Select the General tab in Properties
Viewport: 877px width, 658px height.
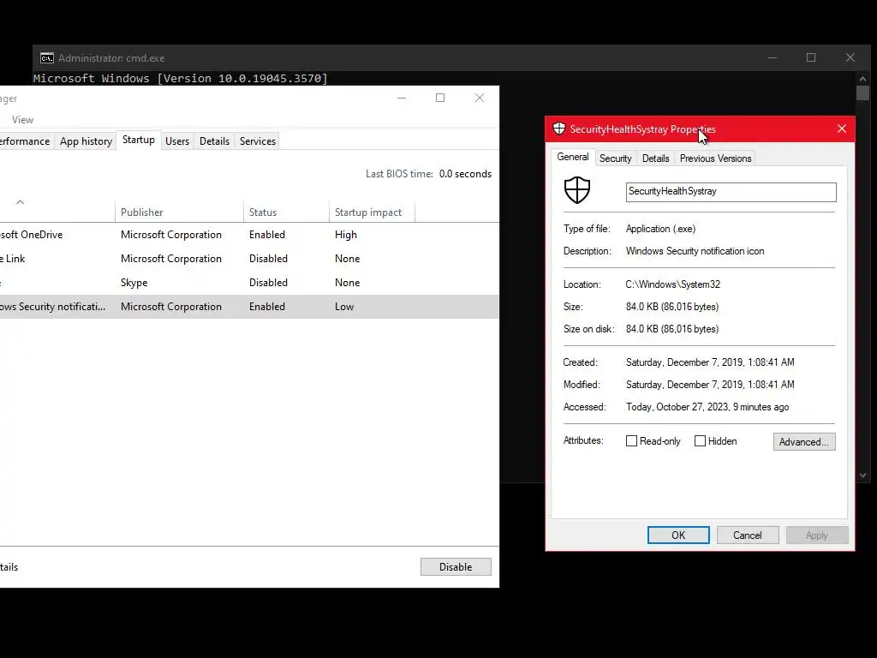click(573, 158)
